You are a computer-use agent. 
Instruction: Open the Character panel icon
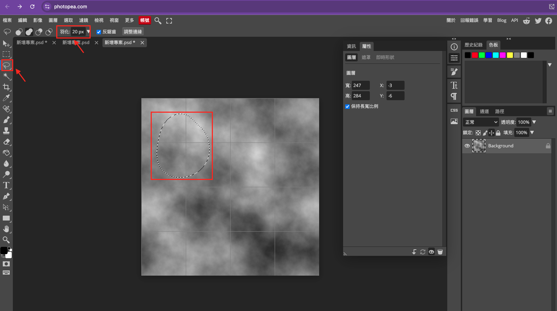point(454,85)
